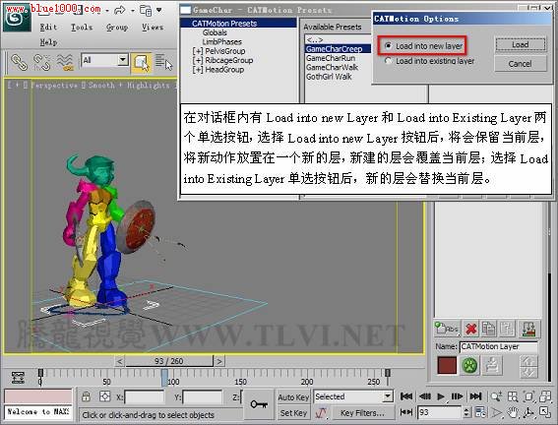558x425 pixels.
Task: Select the GameCharRun preset
Action: pyautogui.click(x=331, y=58)
